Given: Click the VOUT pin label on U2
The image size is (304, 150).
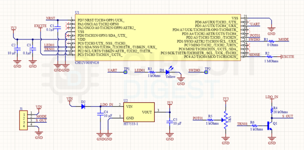Looking at the screenshot, I should coord(147,112).
